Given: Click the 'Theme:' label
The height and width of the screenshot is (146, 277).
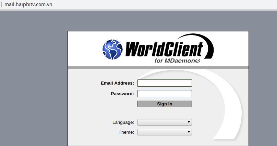Looking at the screenshot, I should (x=126, y=132).
